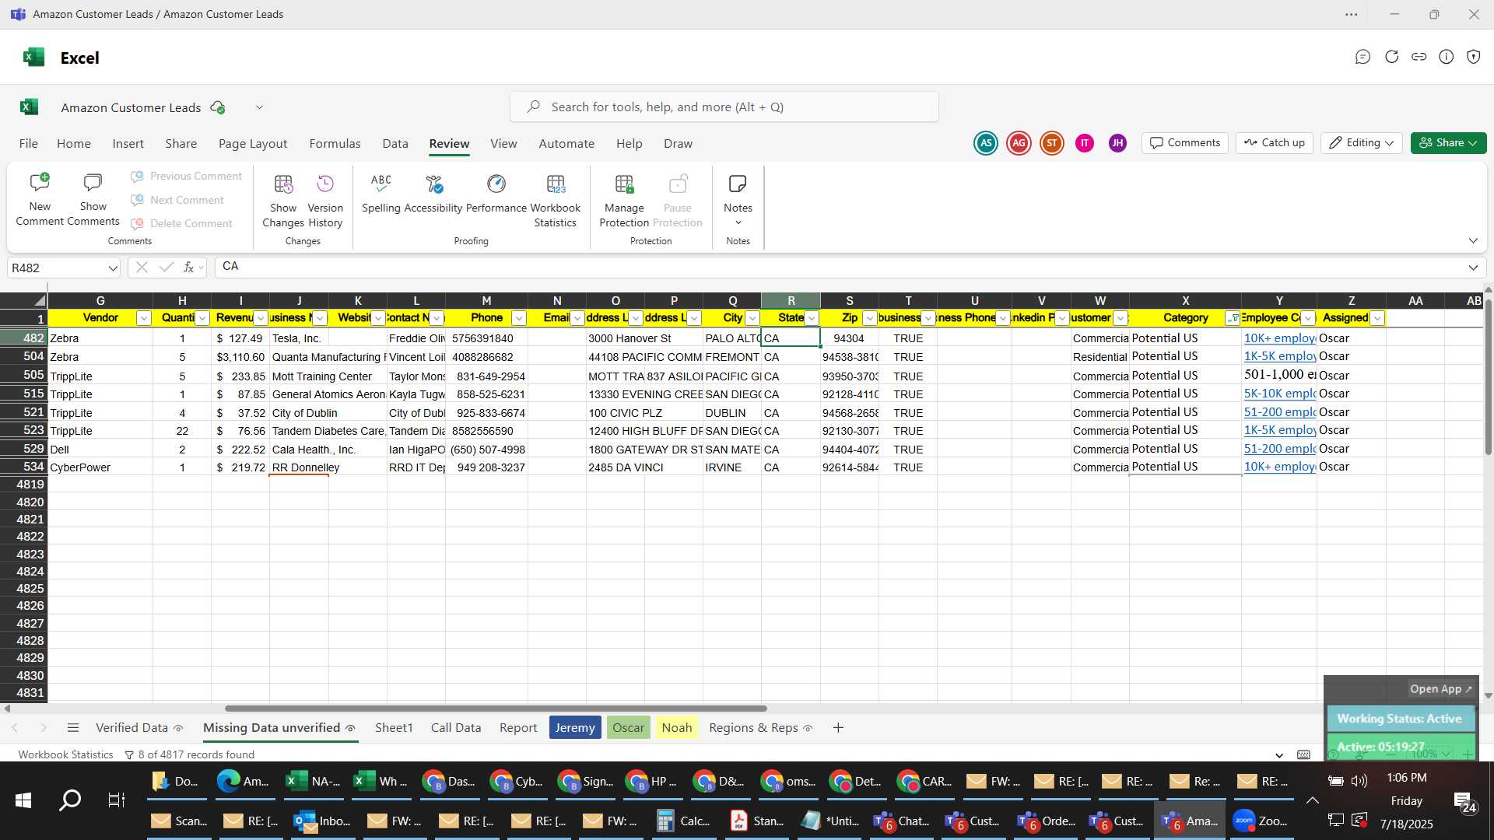Click the ST collaborator avatar

click(x=1052, y=143)
